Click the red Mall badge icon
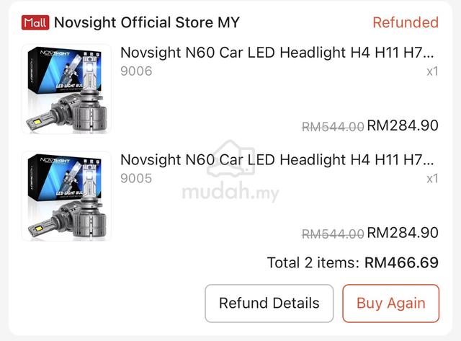The height and width of the screenshot is (341, 461). (x=35, y=22)
